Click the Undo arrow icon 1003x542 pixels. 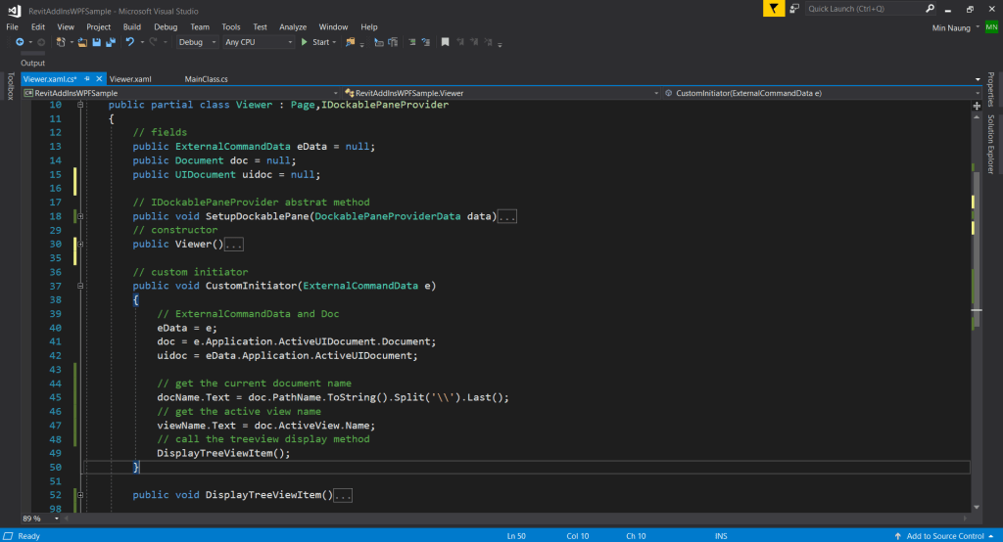(129, 42)
